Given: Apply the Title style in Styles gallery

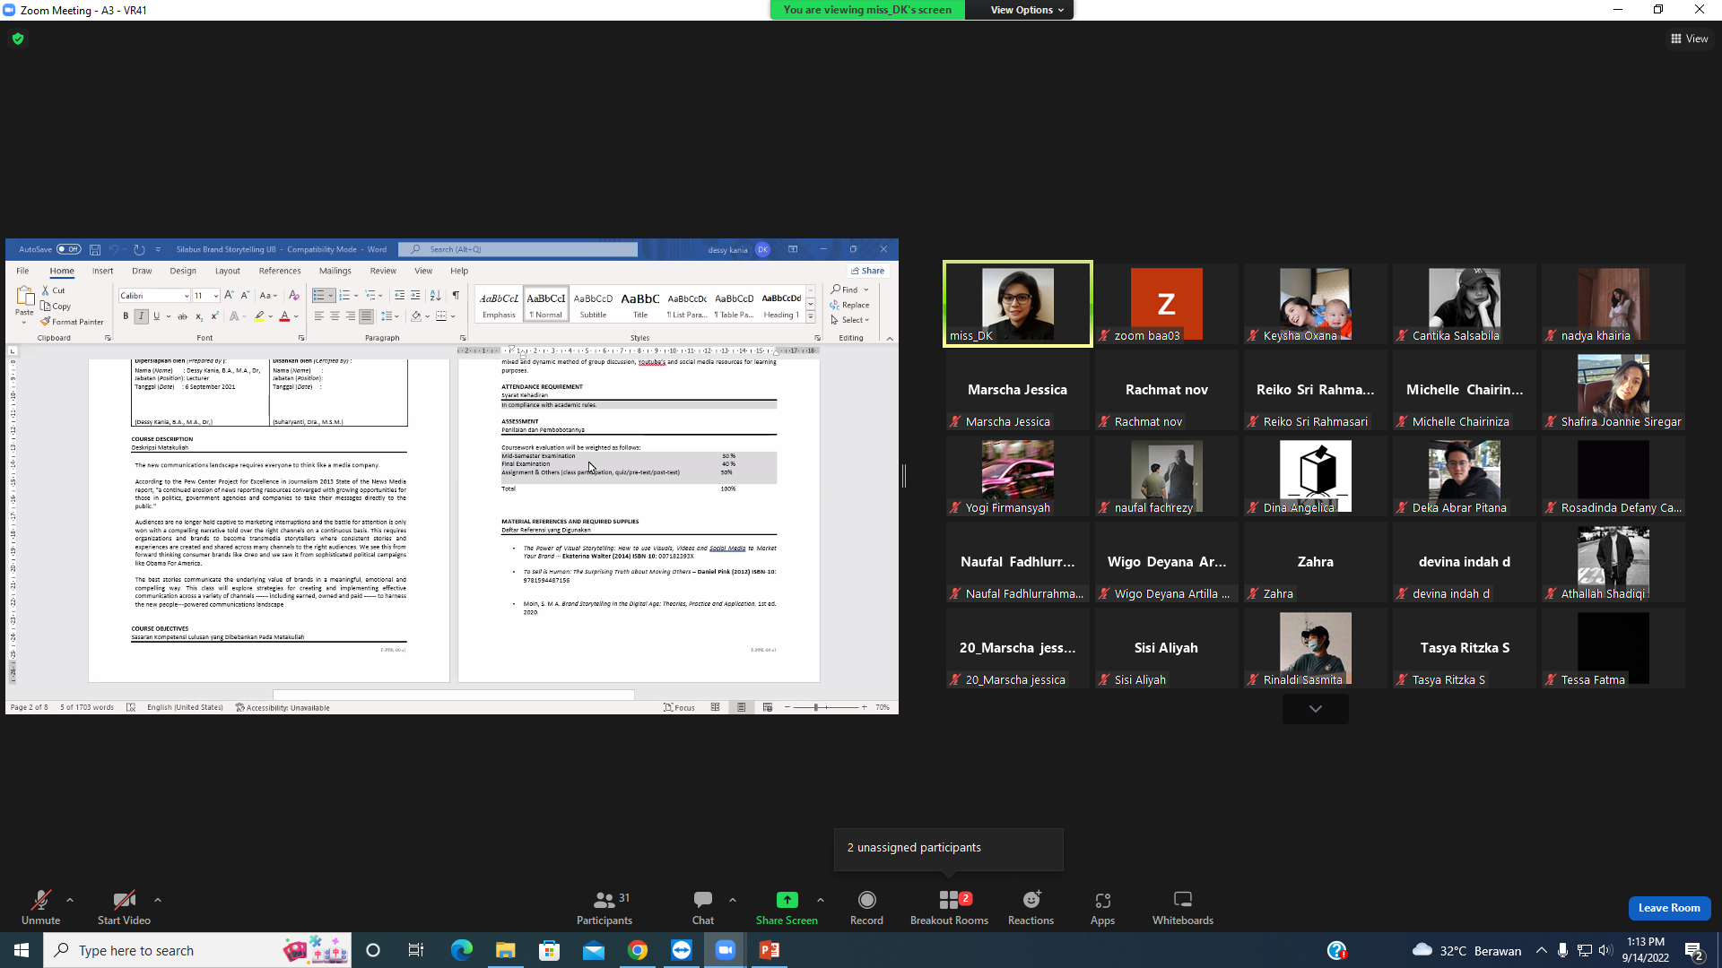Looking at the screenshot, I should [640, 305].
